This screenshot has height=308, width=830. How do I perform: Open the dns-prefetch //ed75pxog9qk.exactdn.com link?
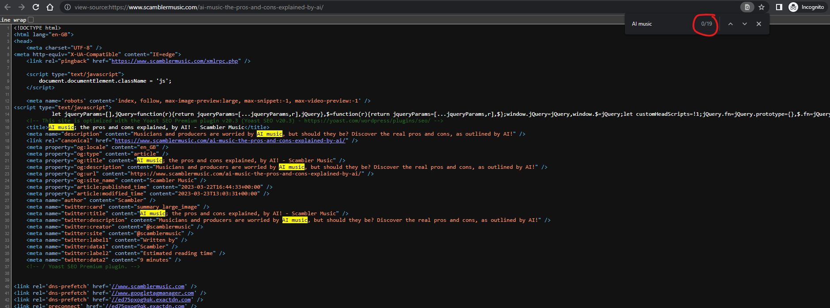(151, 300)
